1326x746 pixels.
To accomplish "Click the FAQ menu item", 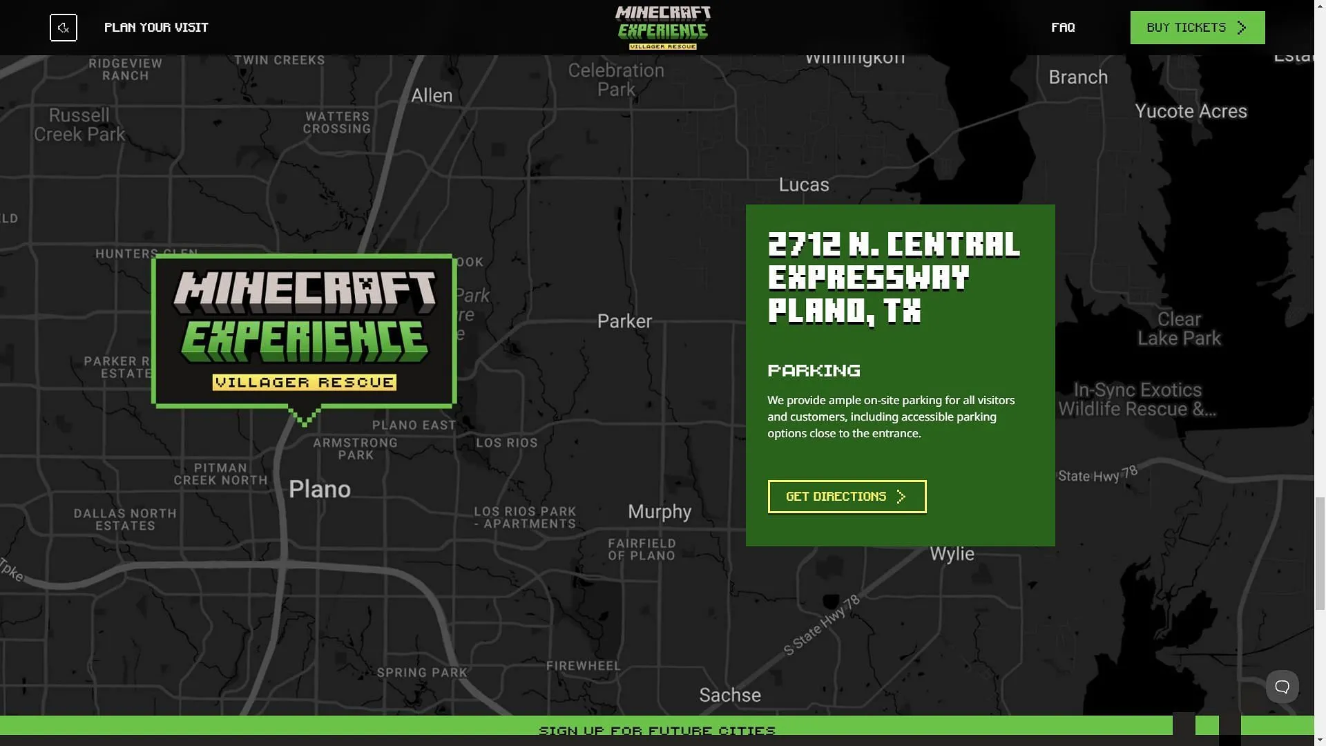I will pyautogui.click(x=1063, y=28).
